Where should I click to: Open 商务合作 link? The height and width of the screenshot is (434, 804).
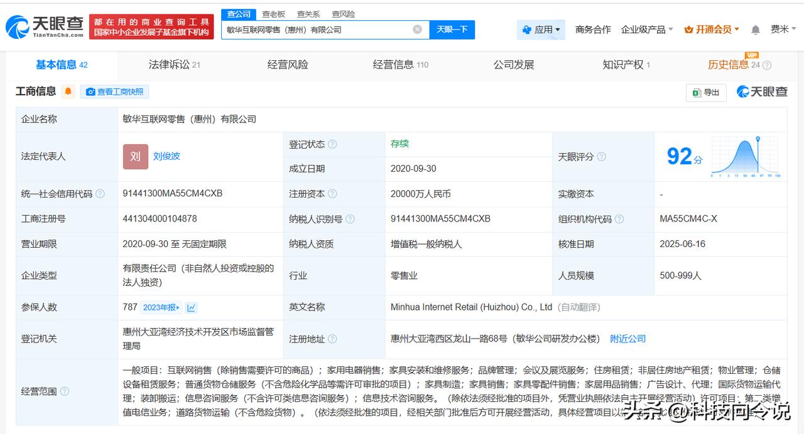coord(592,29)
